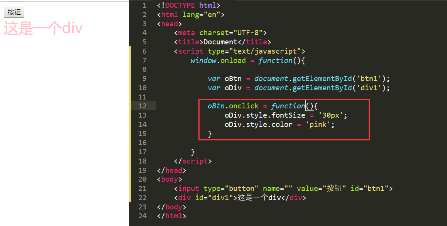Click the closing script tag on line 18
This screenshot has width=447, height=226.
click(x=193, y=161)
